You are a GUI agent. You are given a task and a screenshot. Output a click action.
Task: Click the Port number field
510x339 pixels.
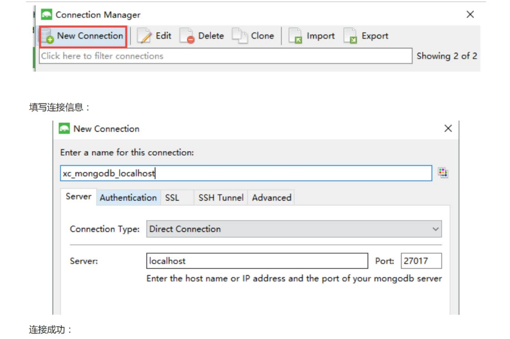point(421,261)
